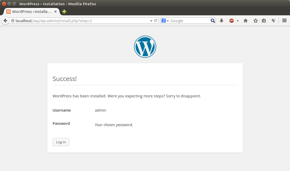
Task: Click the WordPress logo
Action: click(145, 47)
